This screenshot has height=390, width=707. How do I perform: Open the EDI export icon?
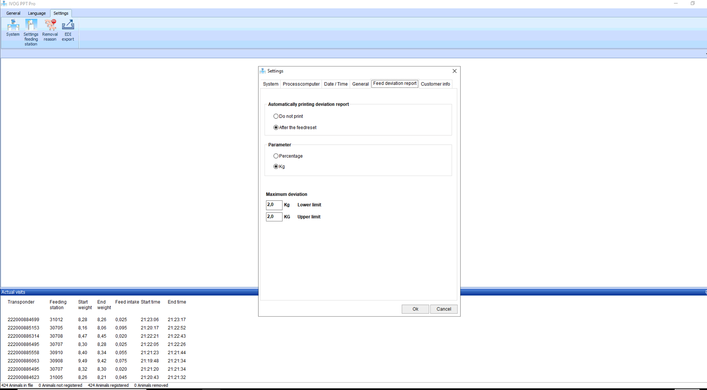(x=68, y=30)
